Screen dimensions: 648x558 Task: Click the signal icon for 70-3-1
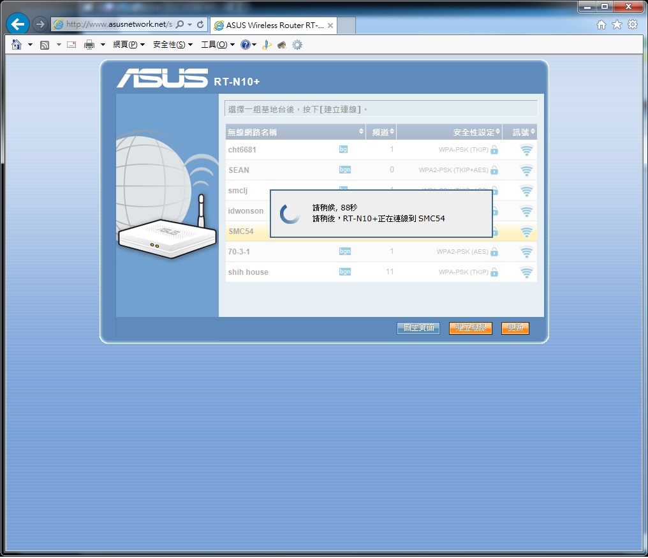tap(526, 252)
